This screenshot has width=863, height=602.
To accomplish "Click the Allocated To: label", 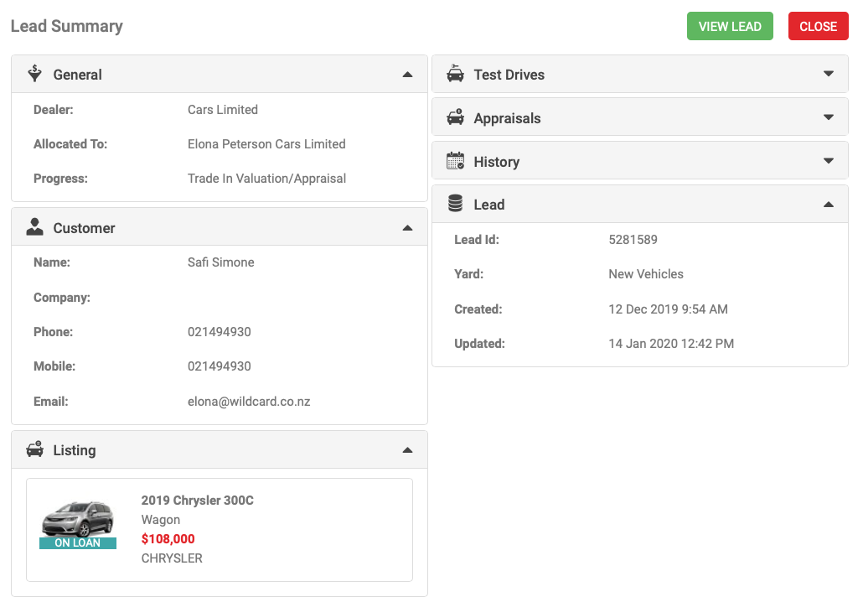I will 70,143.
